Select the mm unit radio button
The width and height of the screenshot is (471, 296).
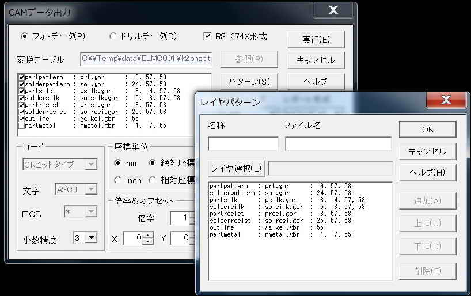coord(118,163)
